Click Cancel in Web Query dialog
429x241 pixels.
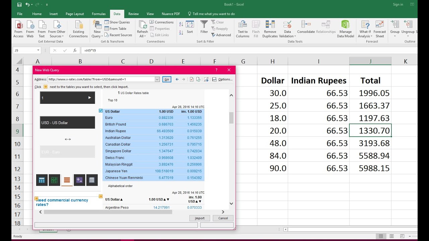tap(223, 218)
